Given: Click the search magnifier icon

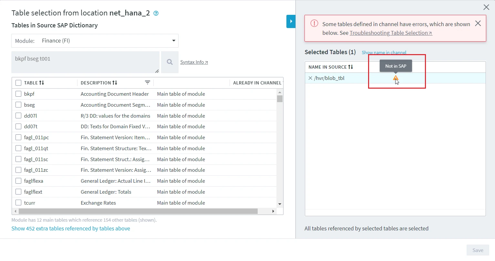Looking at the screenshot, I should coord(170,62).
